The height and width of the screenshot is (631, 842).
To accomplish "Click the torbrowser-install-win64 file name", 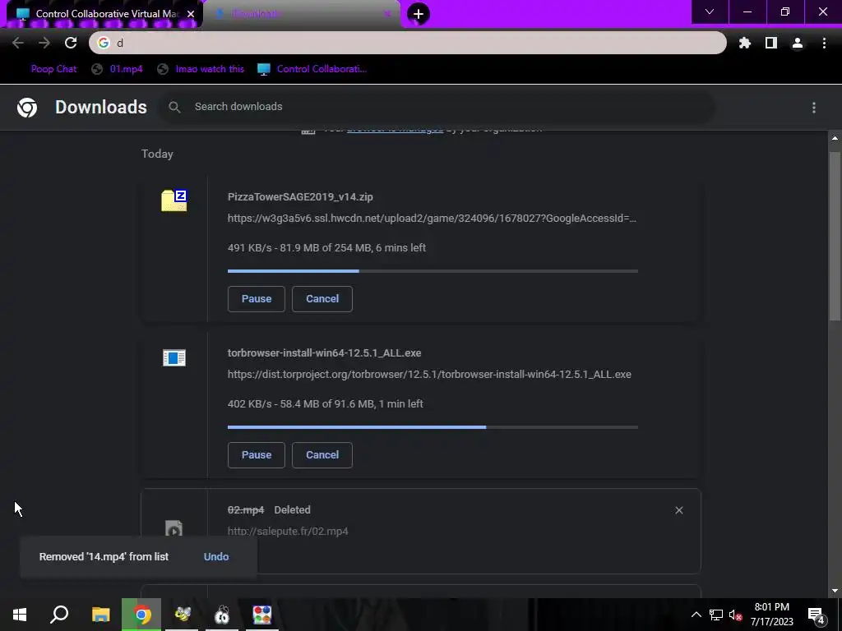I will [x=324, y=353].
